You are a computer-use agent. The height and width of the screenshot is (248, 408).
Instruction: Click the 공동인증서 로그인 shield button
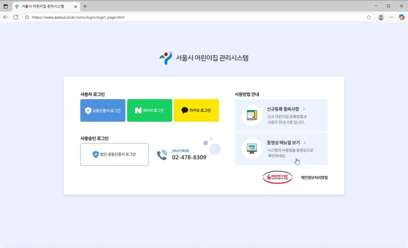(x=103, y=111)
